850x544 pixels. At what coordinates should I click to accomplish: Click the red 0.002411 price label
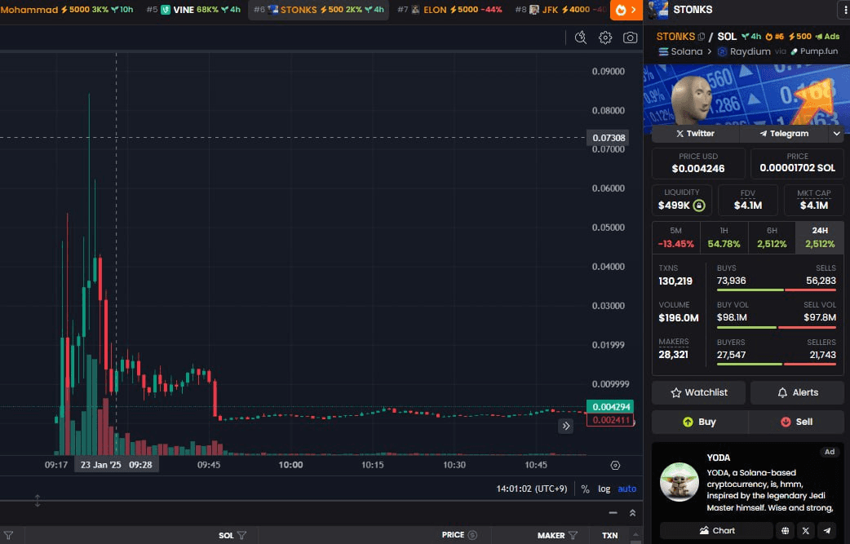tap(610, 420)
